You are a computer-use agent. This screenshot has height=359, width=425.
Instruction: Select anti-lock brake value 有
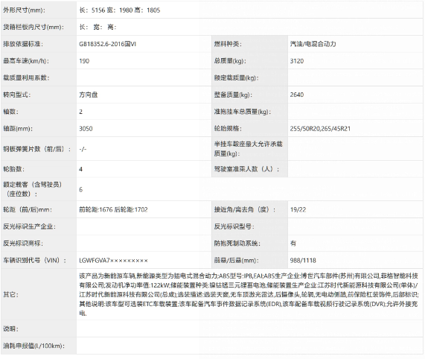(x=293, y=244)
